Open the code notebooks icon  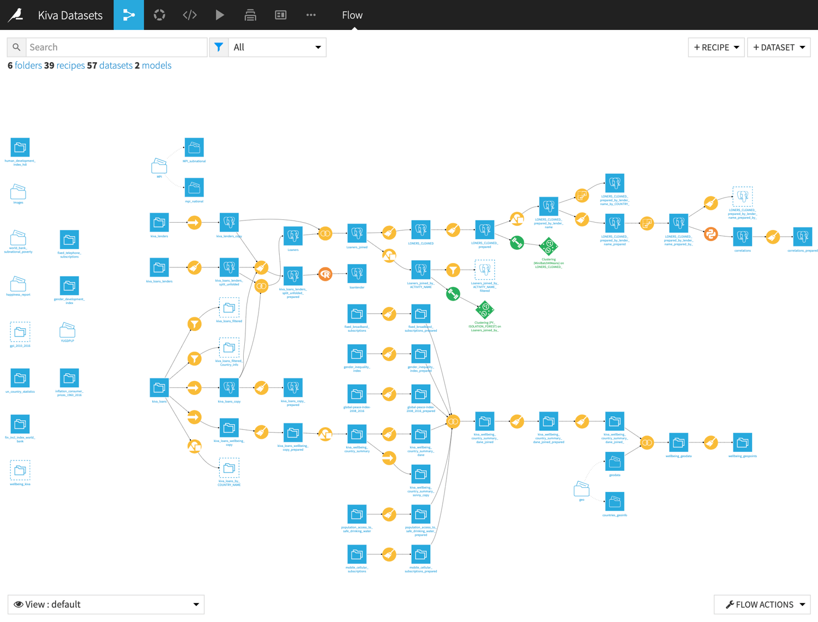click(189, 15)
